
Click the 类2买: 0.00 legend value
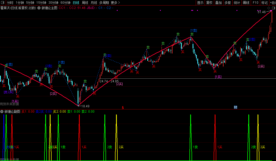[44, 112]
